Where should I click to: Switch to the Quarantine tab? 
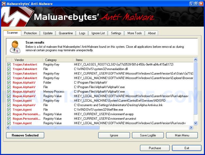pyautogui.click(x=66, y=33)
